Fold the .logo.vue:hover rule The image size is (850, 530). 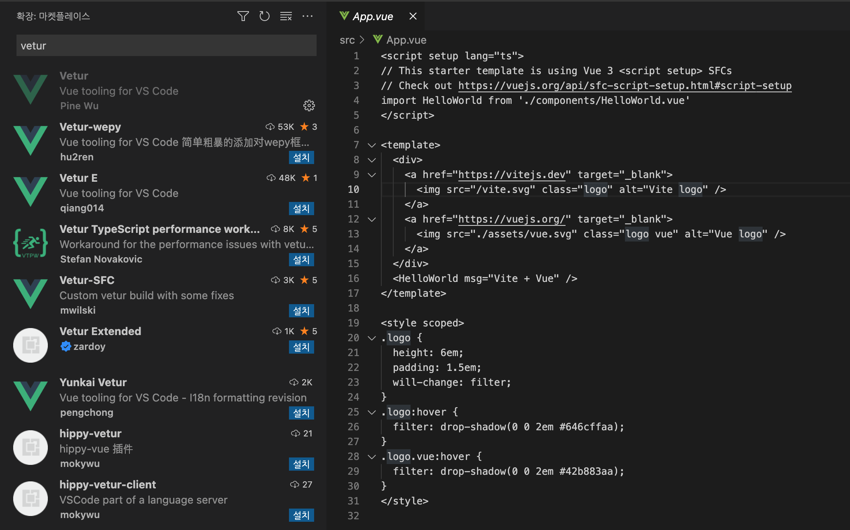pyautogui.click(x=372, y=457)
